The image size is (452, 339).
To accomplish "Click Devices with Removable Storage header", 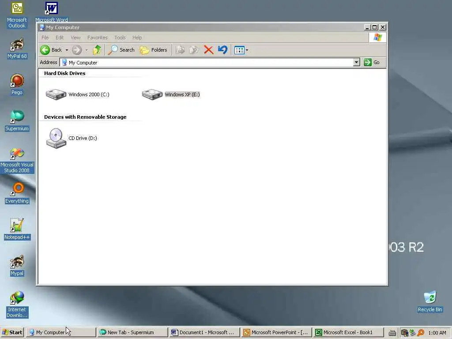I will click(85, 117).
